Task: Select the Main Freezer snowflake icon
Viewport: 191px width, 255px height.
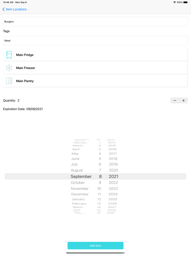Action: pos(9,68)
